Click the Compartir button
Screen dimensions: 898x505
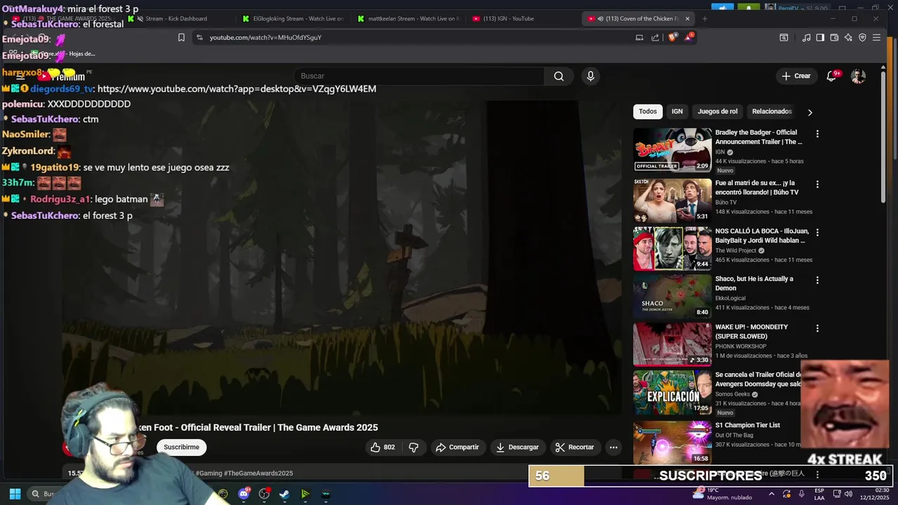[457, 447]
